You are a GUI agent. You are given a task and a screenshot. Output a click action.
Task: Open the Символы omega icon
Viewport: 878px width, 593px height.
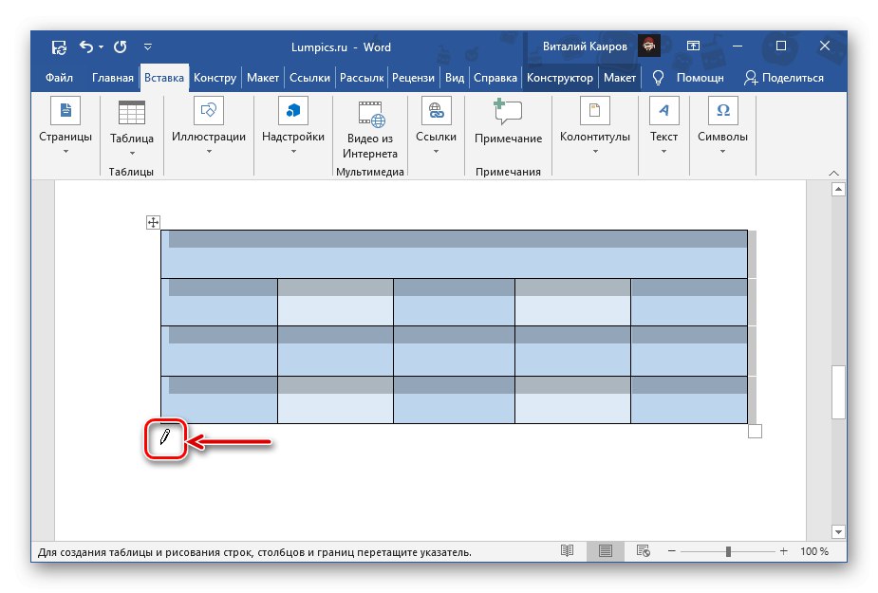723,110
